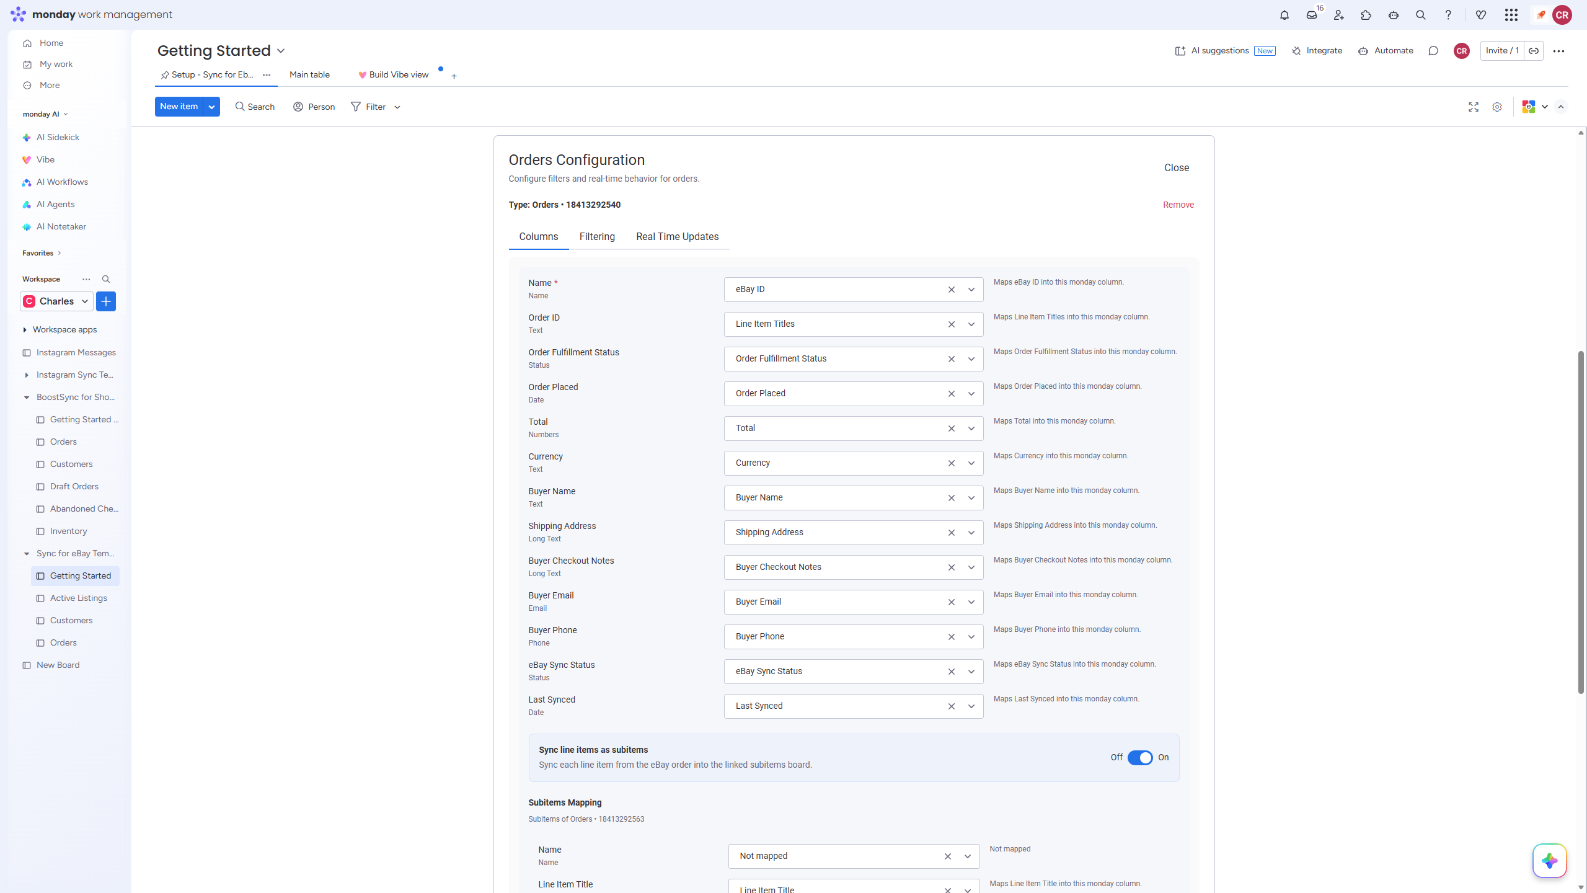Open the inbox with 16 updates

(1312, 15)
